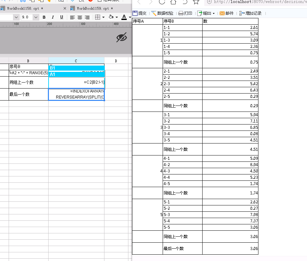The height and width of the screenshot is (261, 307).
Task: Align cell text left
Action: [72, 17]
